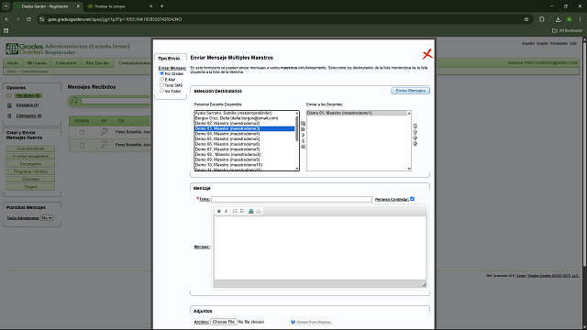Close the dialog with the red X
The image size is (587, 330).
(427, 54)
